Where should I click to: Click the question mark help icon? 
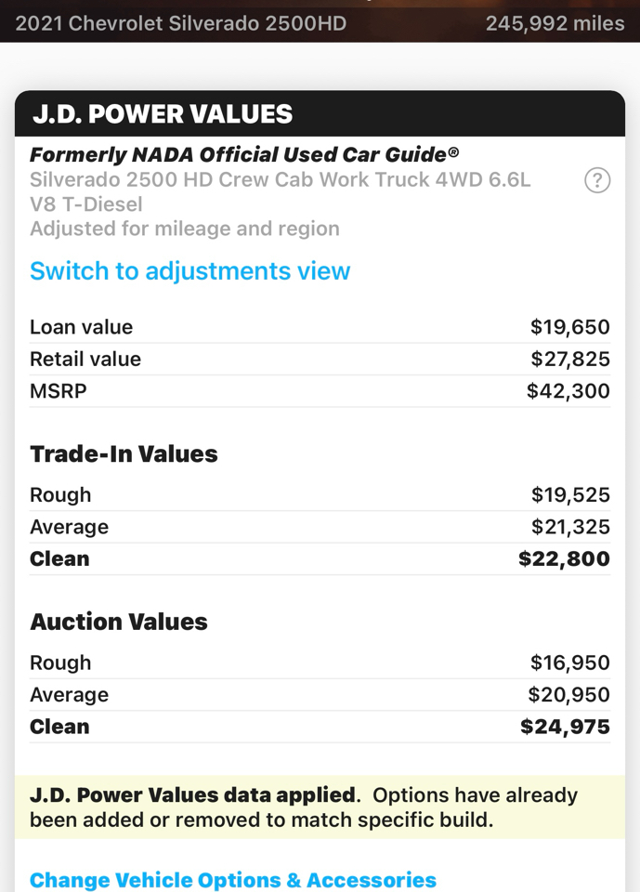click(x=597, y=180)
